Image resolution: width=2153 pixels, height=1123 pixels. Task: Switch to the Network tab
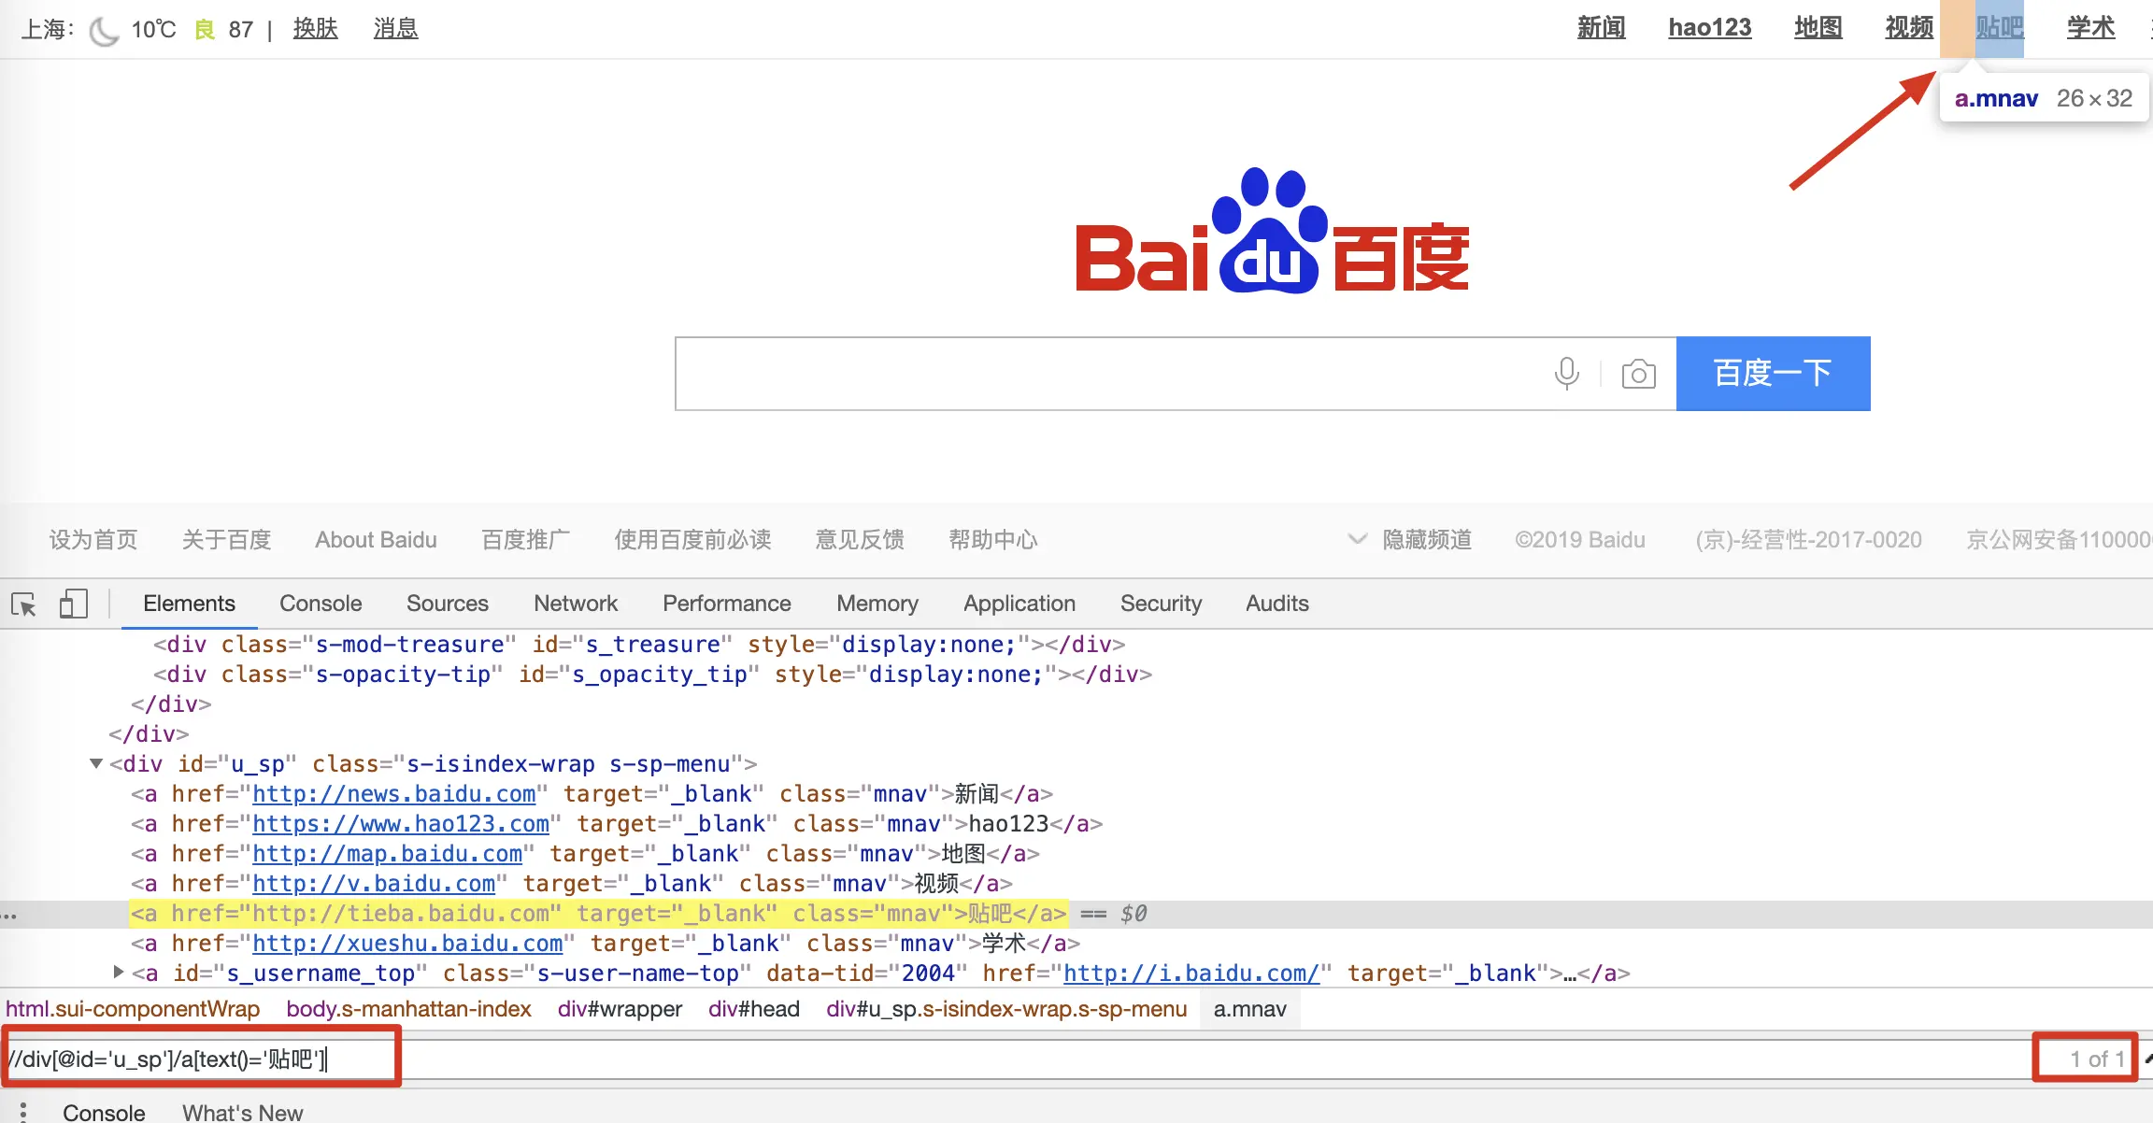point(576,604)
